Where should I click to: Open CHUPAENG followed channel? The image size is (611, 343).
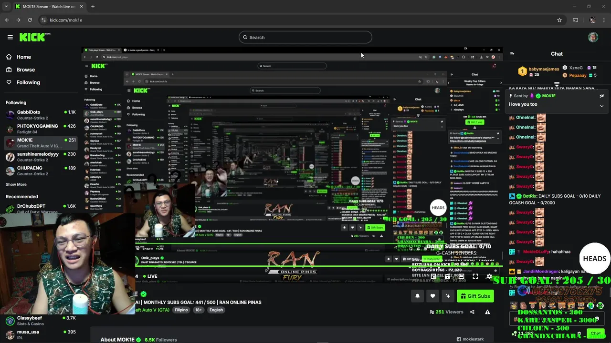[41, 171]
